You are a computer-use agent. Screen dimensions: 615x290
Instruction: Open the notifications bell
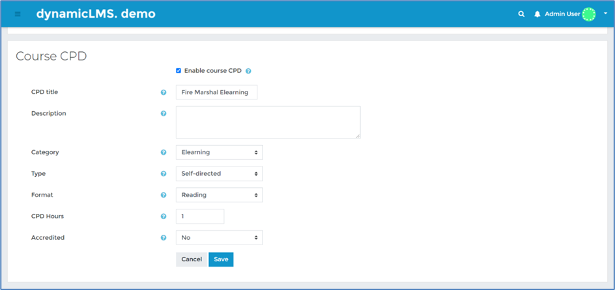point(537,14)
